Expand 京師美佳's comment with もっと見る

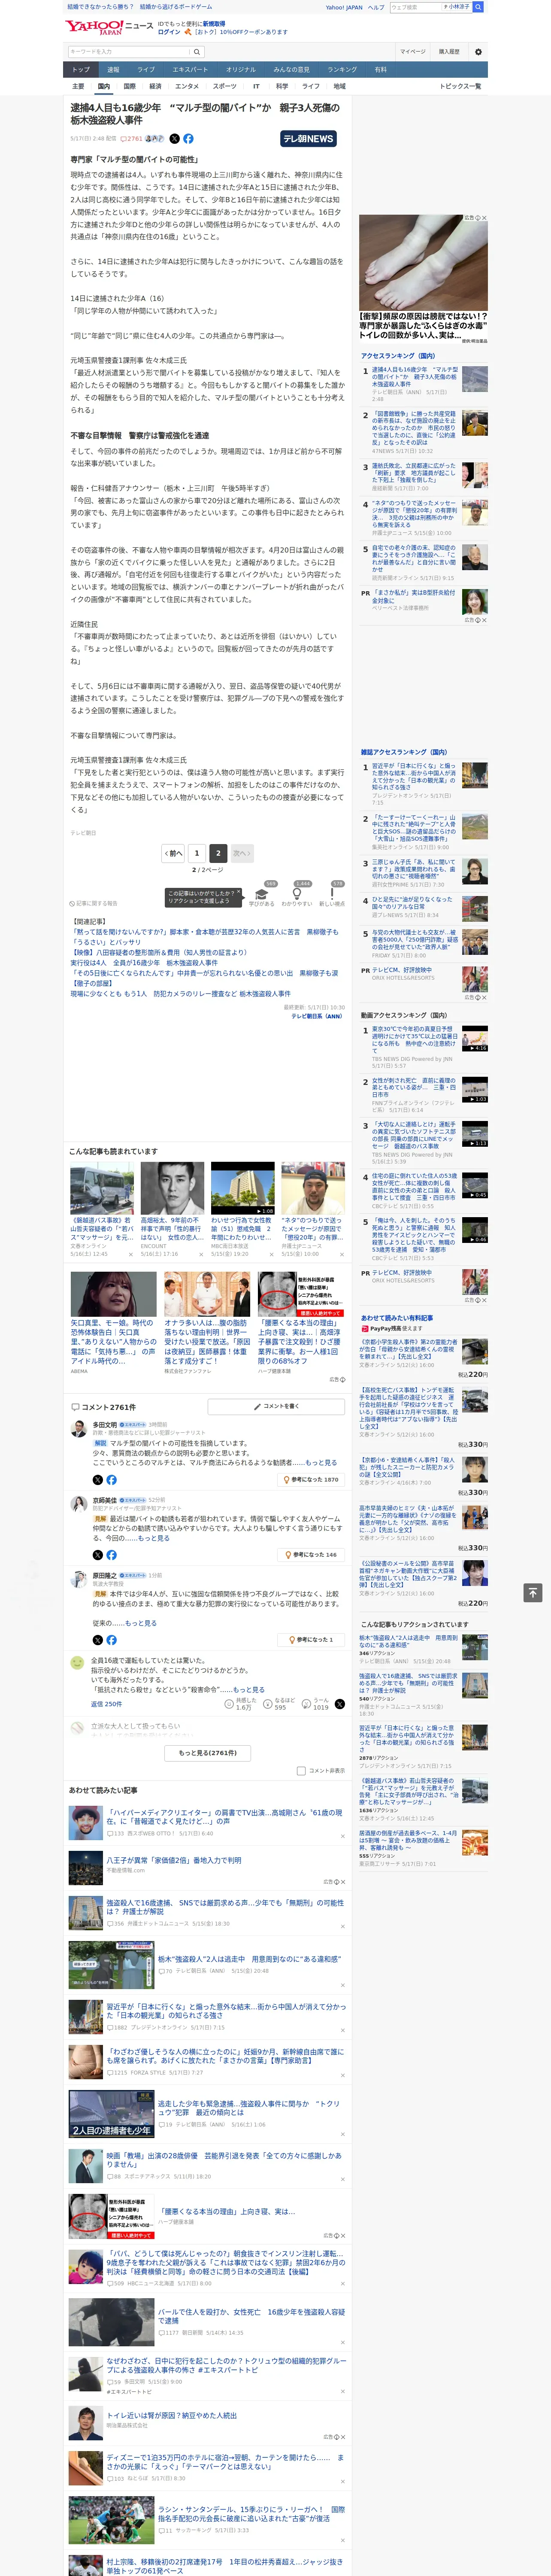pos(154,1538)
